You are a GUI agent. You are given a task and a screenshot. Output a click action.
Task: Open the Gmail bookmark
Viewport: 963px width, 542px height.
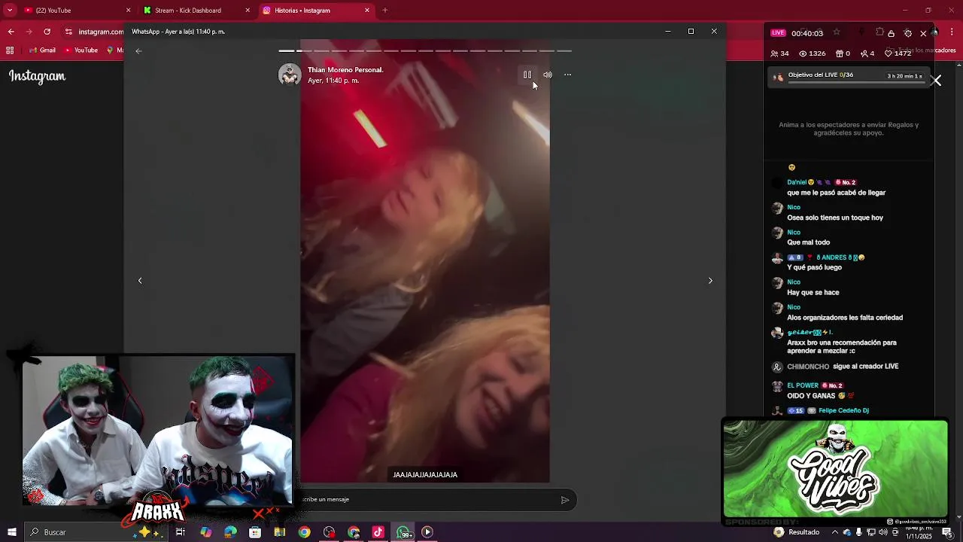(42, 50)
